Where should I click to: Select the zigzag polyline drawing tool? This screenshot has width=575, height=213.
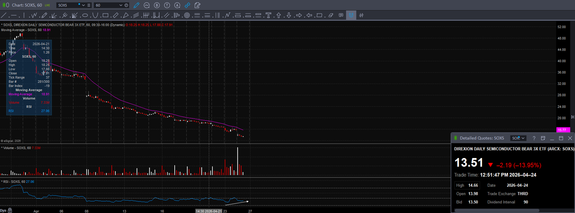[x=34, y=16]
